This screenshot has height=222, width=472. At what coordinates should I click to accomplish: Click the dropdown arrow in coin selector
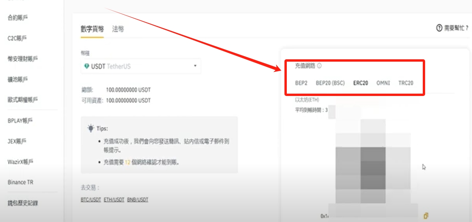tap(195, 66)
